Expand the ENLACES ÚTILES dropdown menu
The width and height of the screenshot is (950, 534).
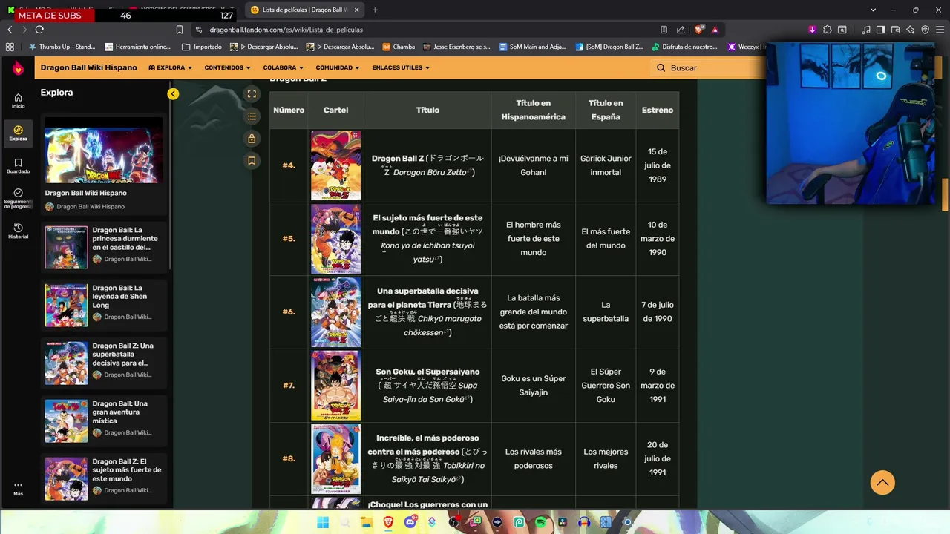(x=401, y=68)
